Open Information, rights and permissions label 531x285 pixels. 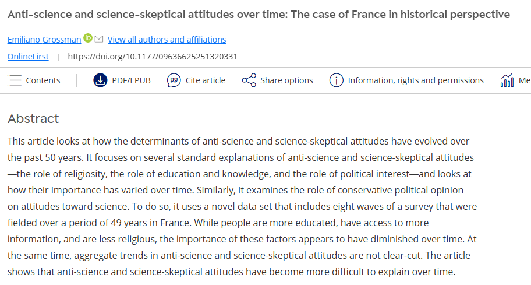416,80
